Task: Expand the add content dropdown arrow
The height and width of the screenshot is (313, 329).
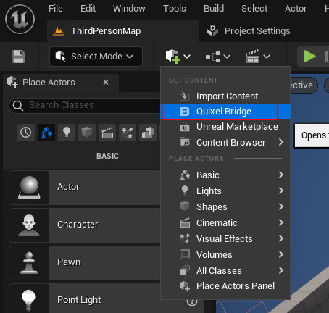Action: pos(187,57)
